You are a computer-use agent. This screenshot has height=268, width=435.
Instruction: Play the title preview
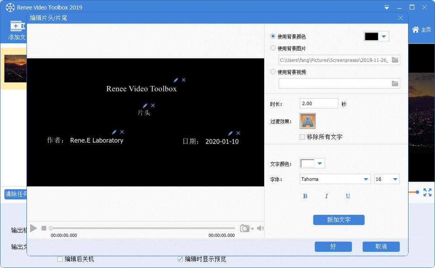[x=33, y=228]
